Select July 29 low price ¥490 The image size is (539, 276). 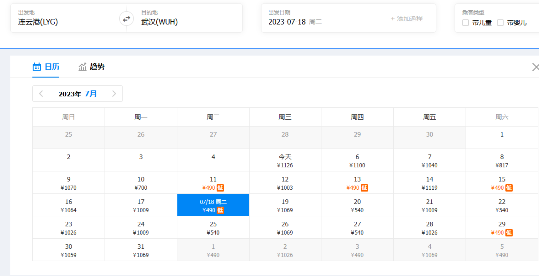tap(502, 227)
